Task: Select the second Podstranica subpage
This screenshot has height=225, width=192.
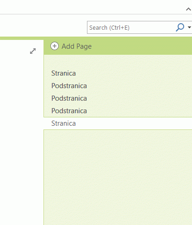Action: (x=118, y=98)
